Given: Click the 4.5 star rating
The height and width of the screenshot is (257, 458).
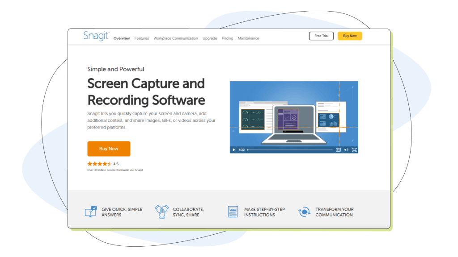Looking at the screenshot, I should (x=103, y=164).
